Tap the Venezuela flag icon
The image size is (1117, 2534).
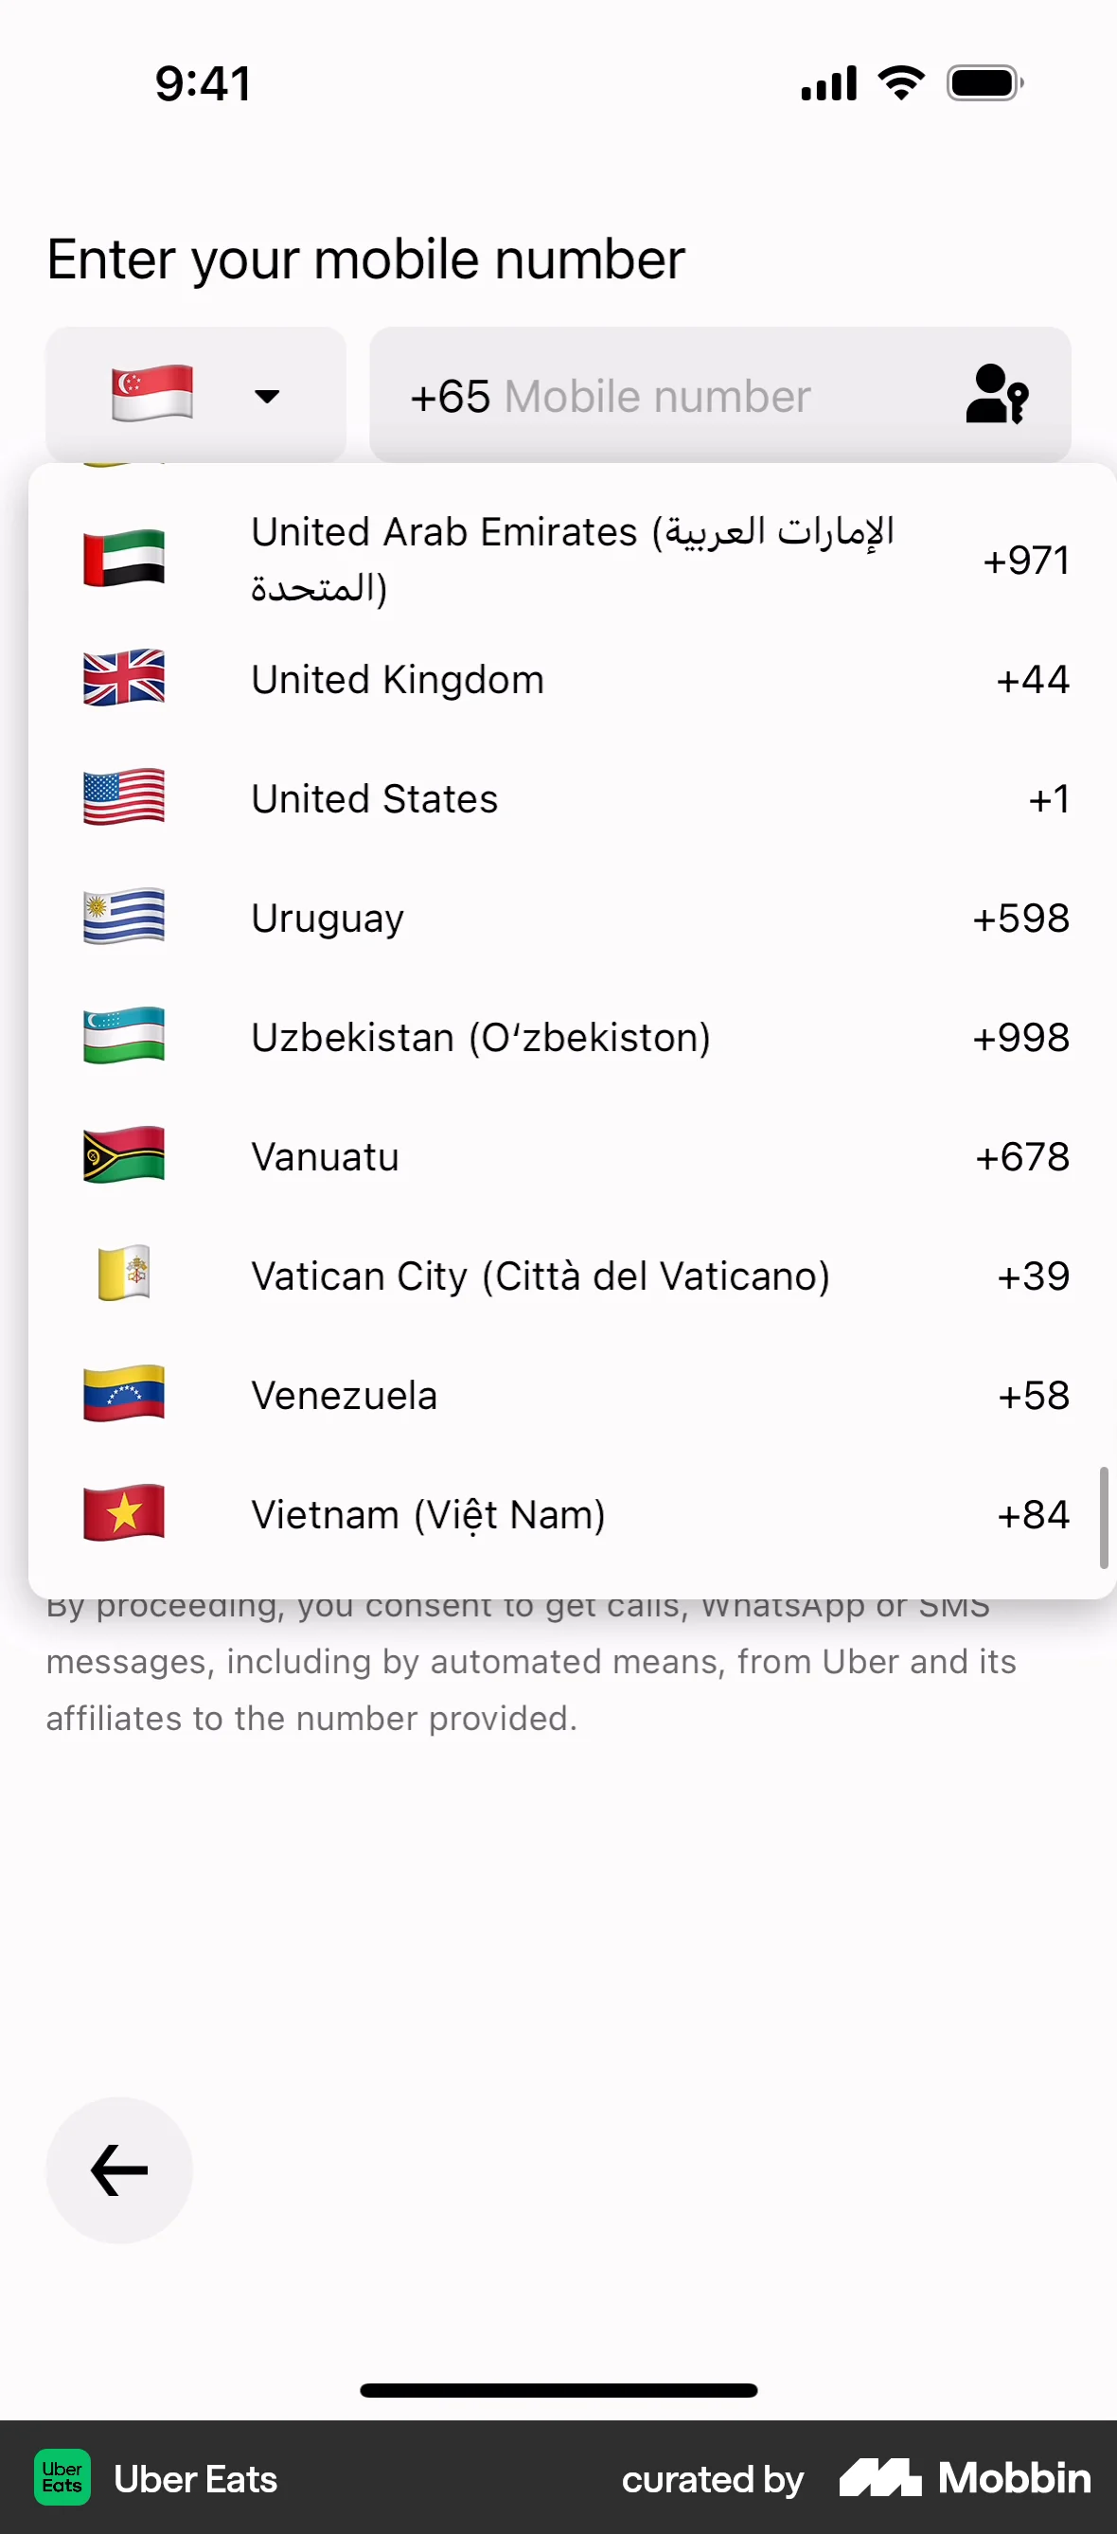click(124, 1394)
